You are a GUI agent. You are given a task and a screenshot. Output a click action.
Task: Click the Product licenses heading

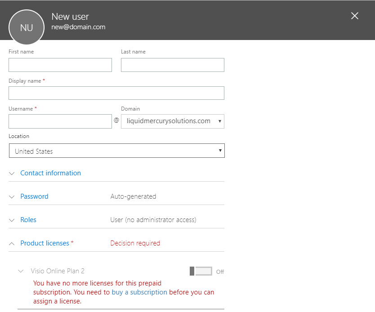[45, 243]
